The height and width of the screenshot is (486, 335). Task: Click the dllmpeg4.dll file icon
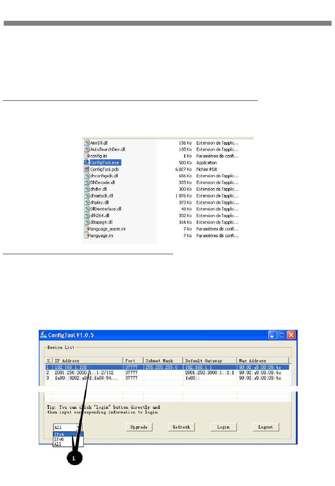[x=87, y=222]
